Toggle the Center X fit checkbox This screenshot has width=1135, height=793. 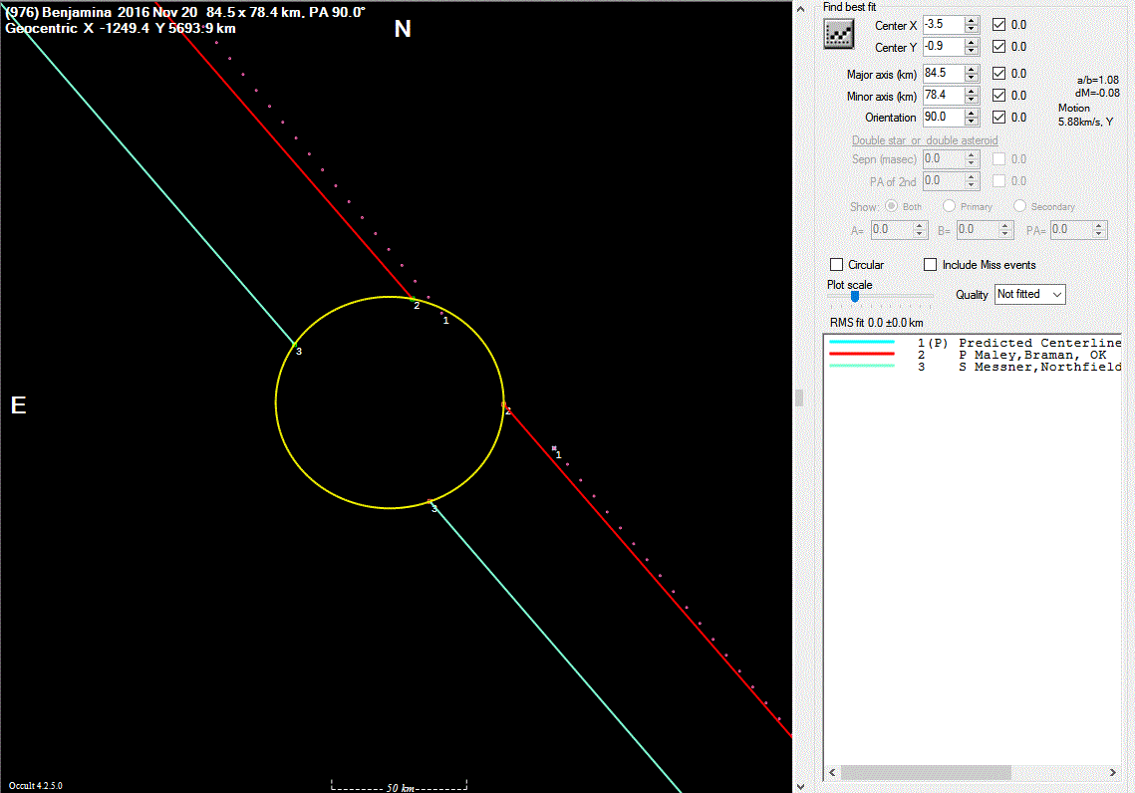[998, 25]
